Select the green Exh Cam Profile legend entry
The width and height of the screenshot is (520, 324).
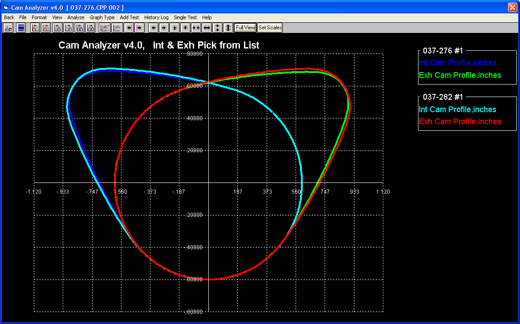(x=460, y=75)
